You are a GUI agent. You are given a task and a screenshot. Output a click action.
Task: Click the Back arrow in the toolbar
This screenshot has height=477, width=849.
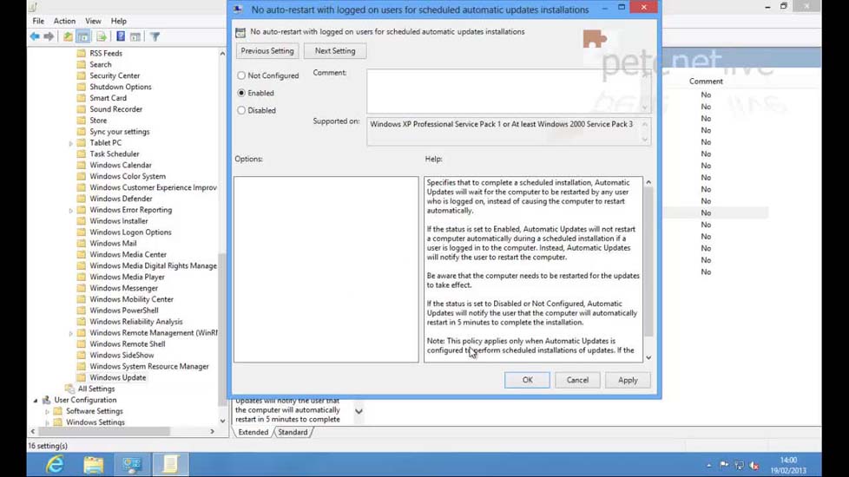[35, 36]
